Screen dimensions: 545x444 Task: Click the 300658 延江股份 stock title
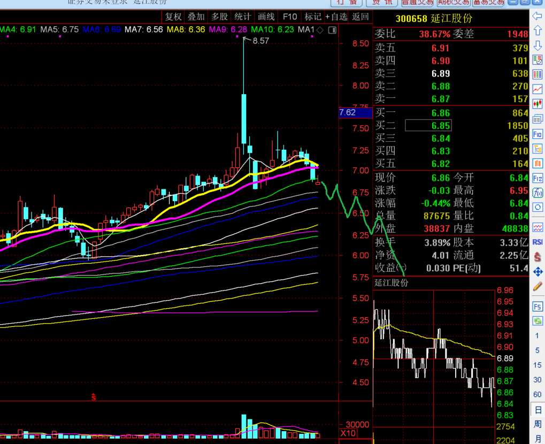[434, 18]
